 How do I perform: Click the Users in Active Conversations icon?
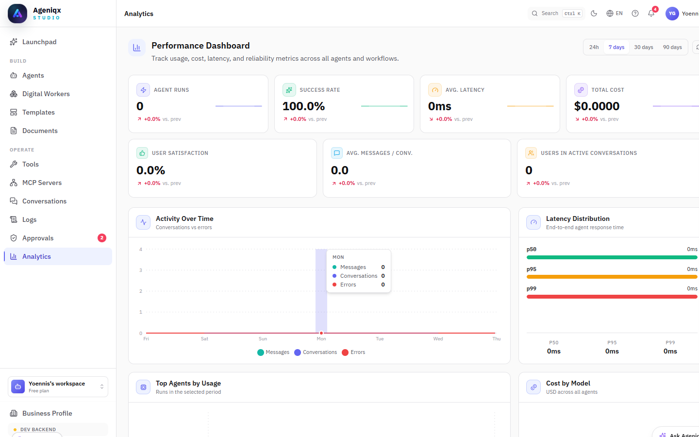pyautogui.click(x=531, y=153)
